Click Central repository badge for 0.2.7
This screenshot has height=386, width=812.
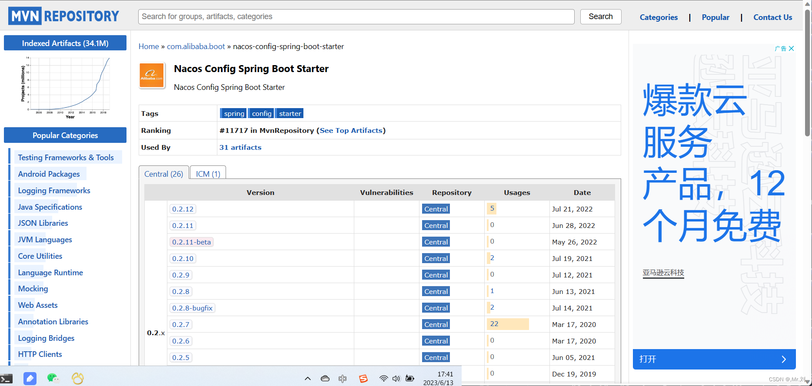click(x=436, y=324)
